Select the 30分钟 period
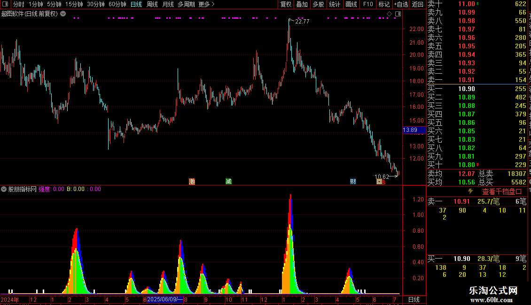This screenshot has height=305, width=531. [x=96, y=4]
